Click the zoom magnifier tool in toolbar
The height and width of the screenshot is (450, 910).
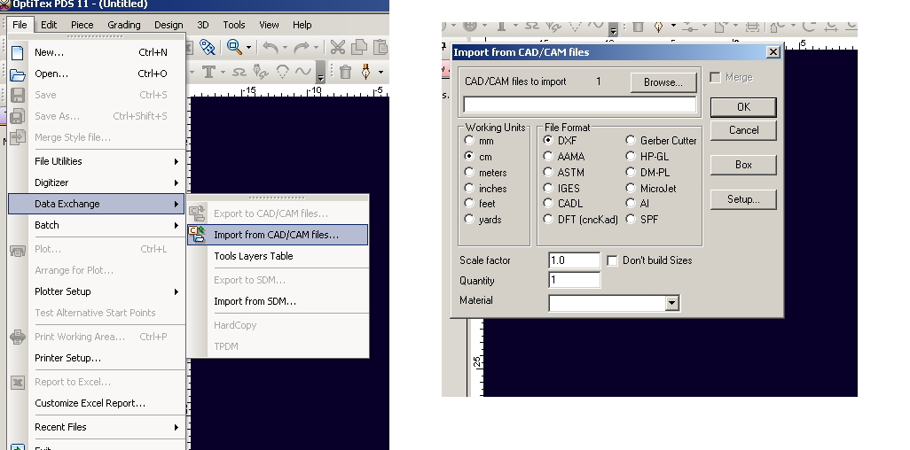(x=234, y=47)
